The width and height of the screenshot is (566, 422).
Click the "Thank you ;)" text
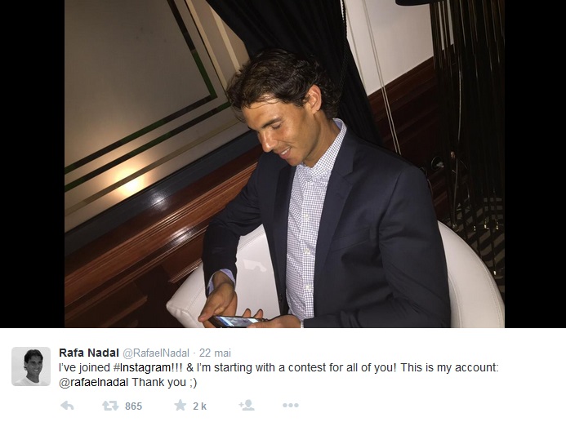(x=164, y=382)
